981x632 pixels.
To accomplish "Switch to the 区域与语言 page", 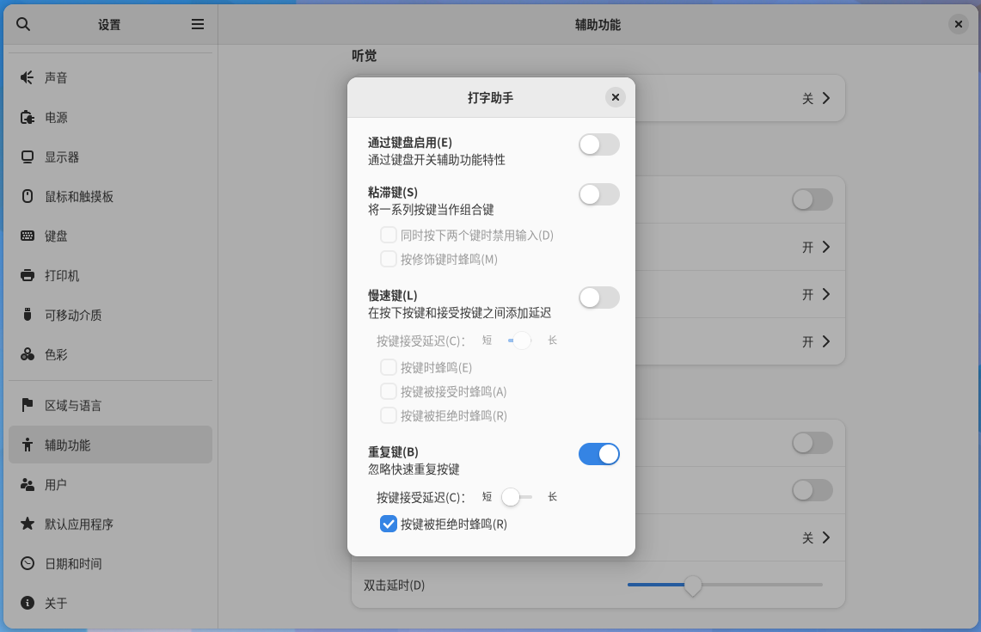I will (x=77, y=406).
